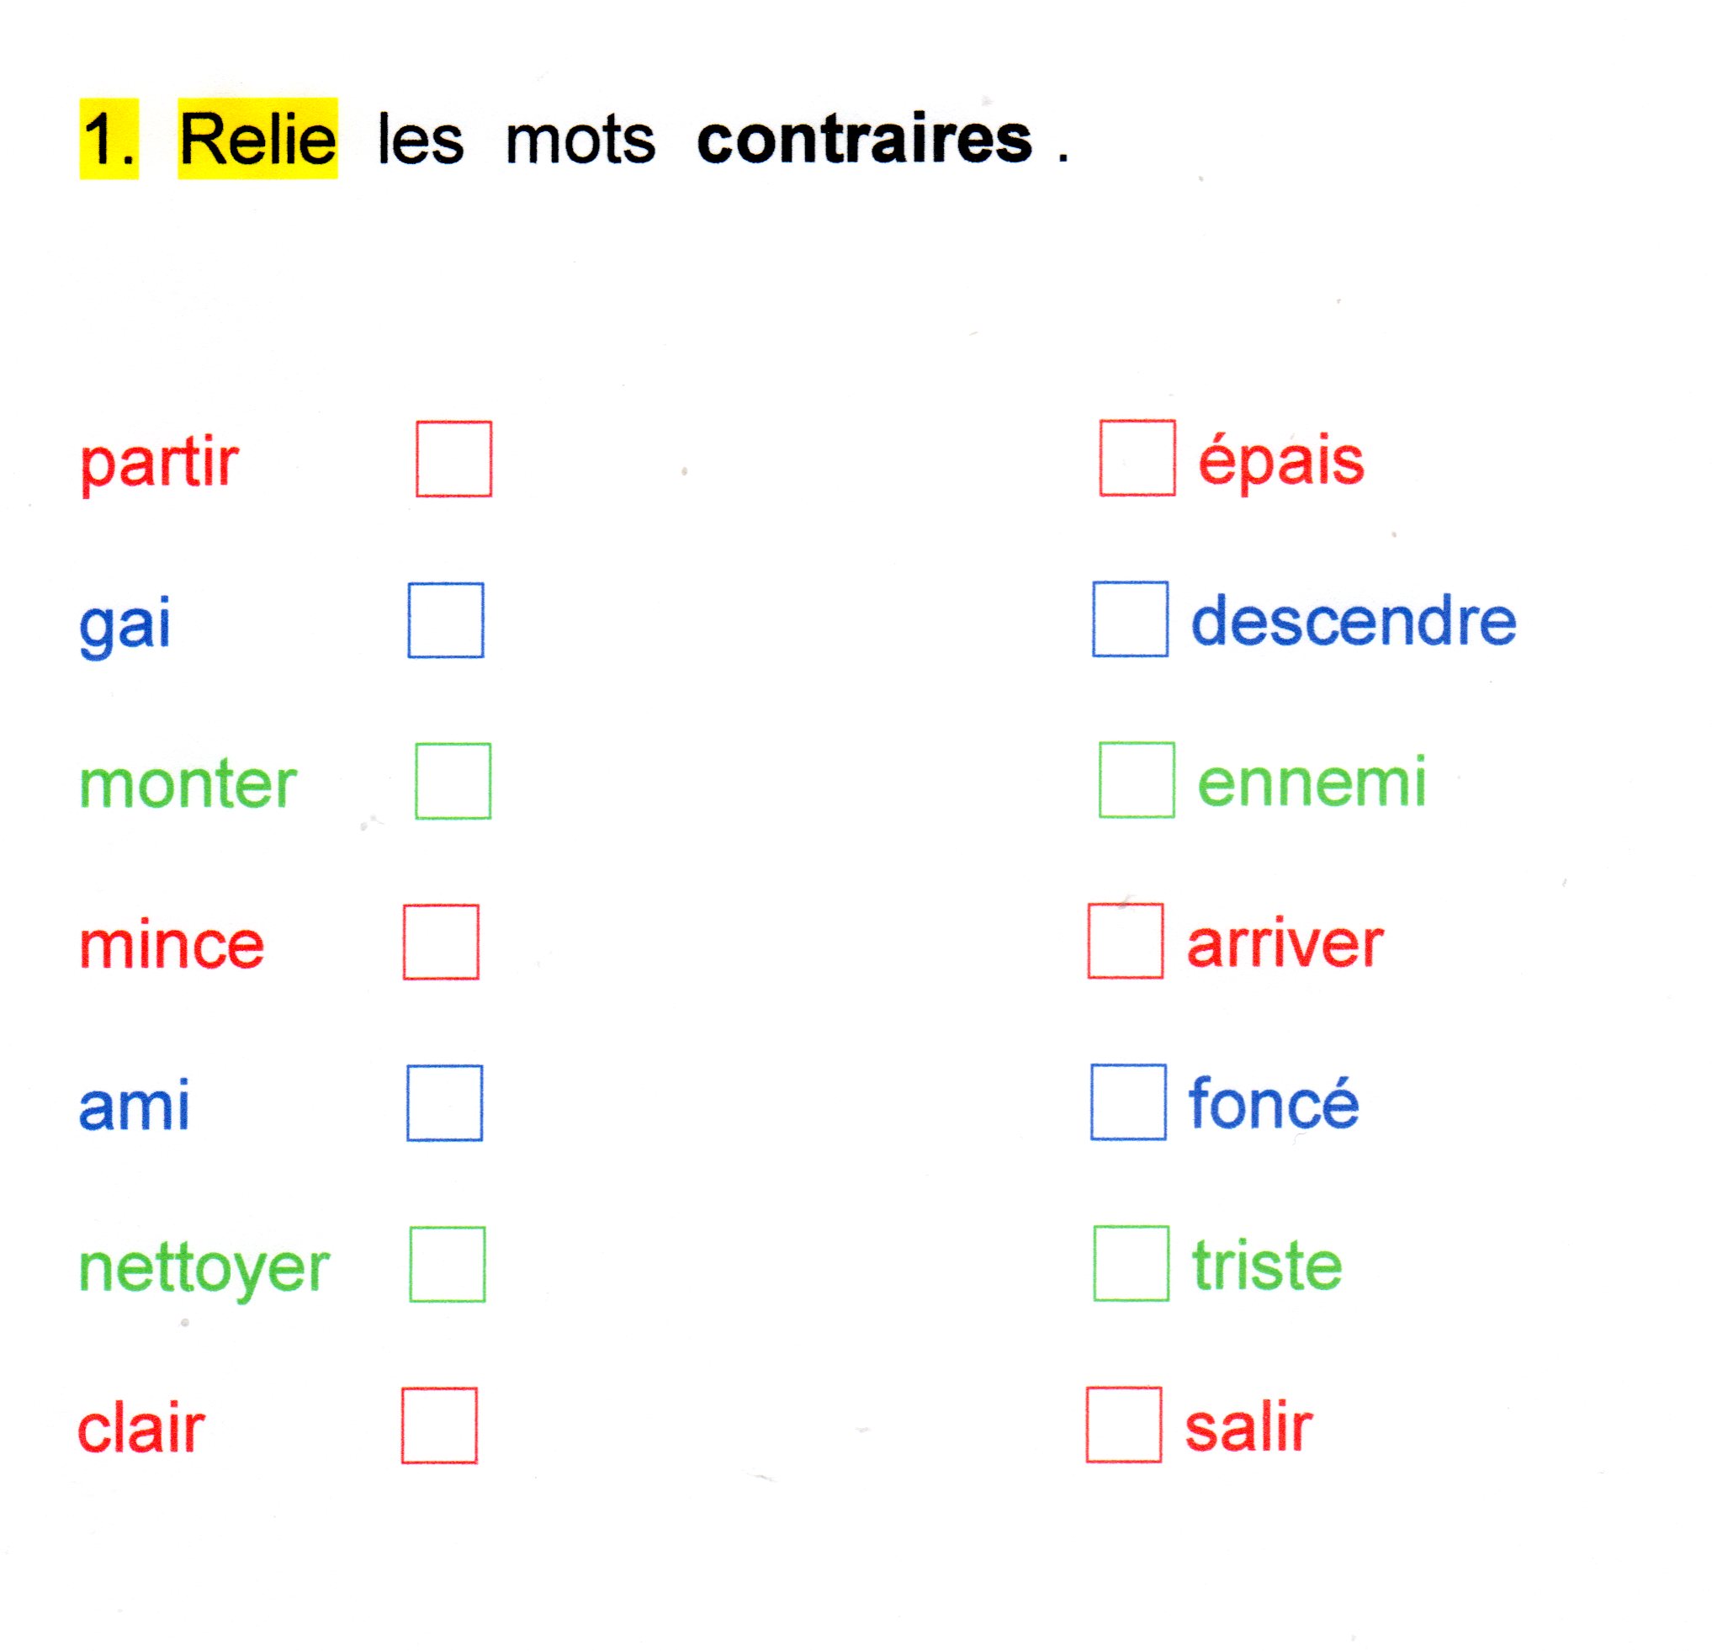Select the box beside clair
This screenshot has height=1651, width=1712.
(x=438, y=1425)
